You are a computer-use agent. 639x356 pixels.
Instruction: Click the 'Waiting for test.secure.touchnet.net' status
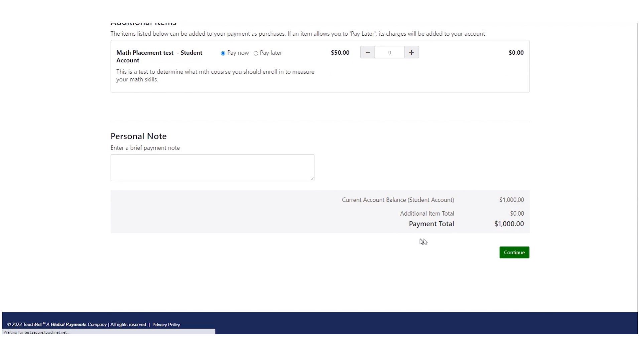[36, 332]
